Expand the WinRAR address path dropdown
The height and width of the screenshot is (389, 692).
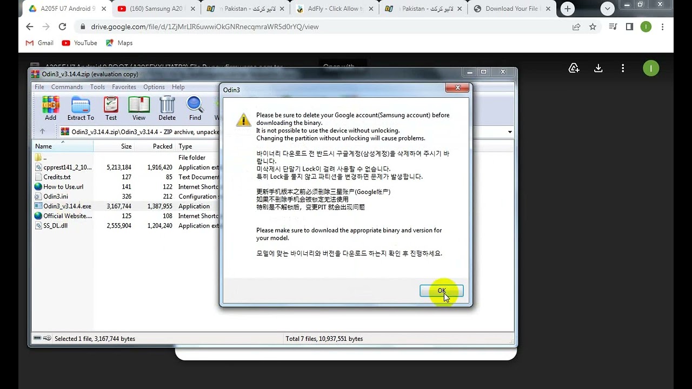[x=510, y=132]
